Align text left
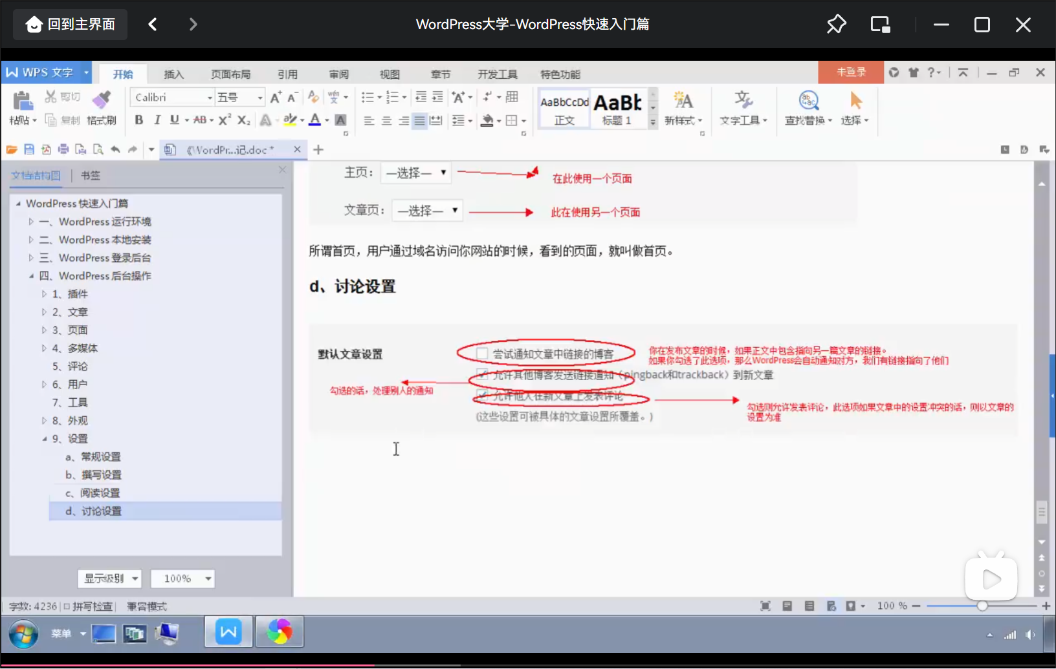The width and height of the screenshot is (1056, 669). click(x=369, y=121)
